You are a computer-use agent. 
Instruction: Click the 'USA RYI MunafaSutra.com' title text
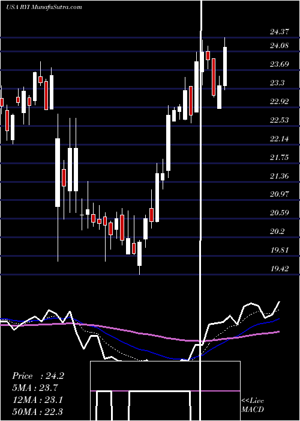click(44, 7)
